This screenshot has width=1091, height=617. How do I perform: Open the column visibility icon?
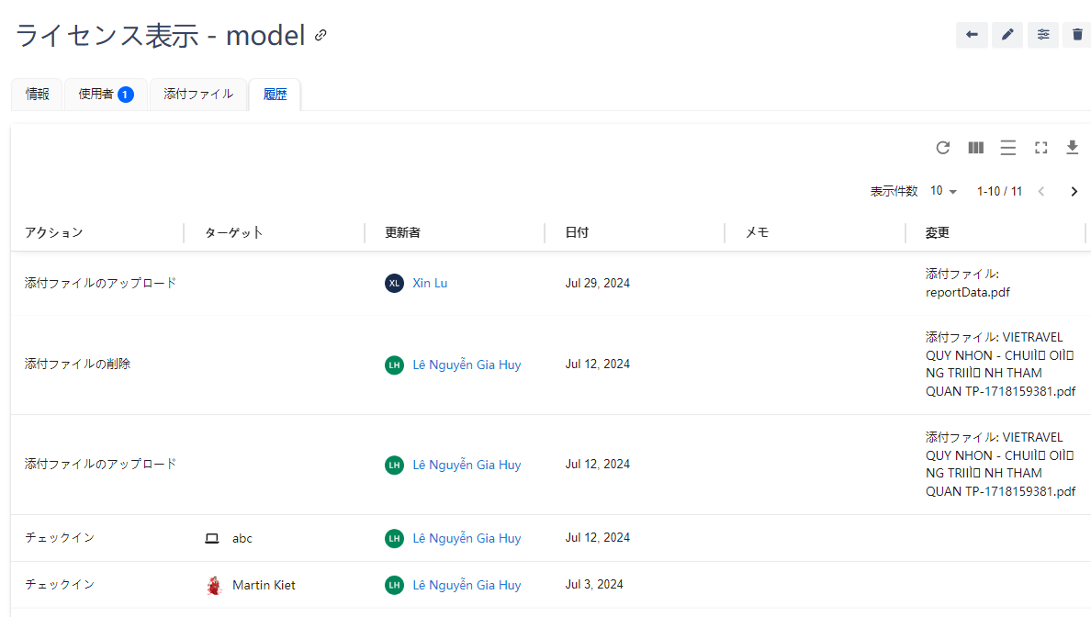(x=975, y=148)
